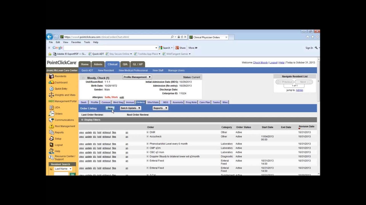366x205 pixels.
Task: Click the Chuck Moody welcome link
Action: (260, 63)
